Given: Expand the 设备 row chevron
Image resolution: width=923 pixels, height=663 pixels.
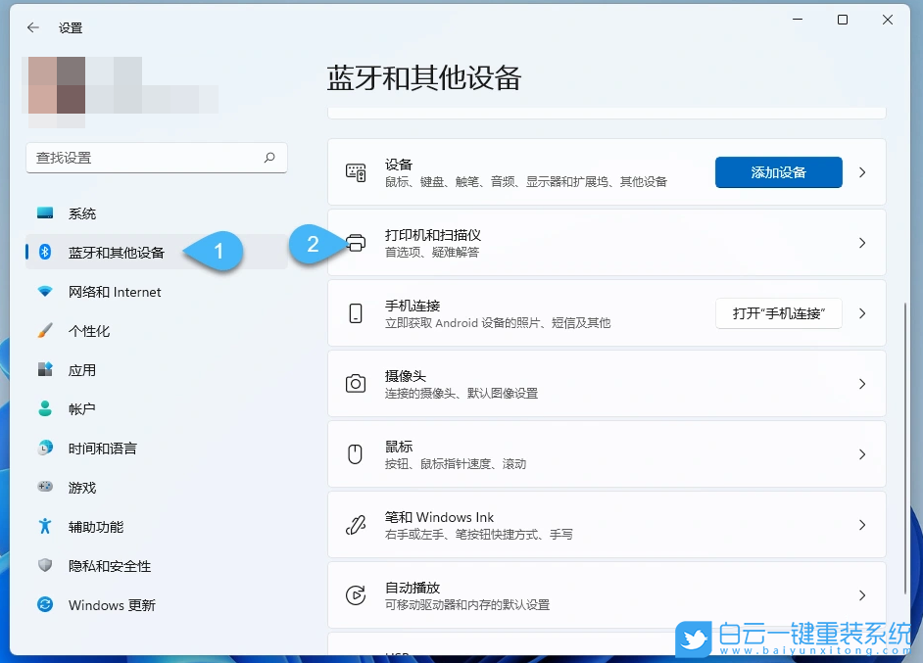Looking at the screenshot, I should 859,172.
